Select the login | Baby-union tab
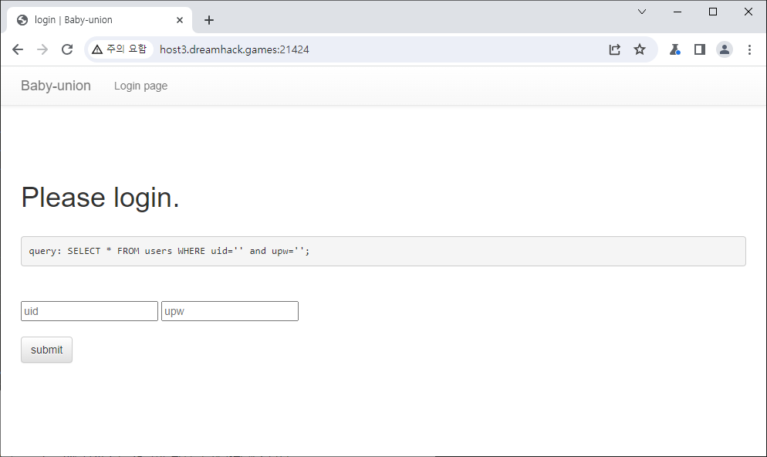The width and height of the screenshot is (767, 457). click(x=93, y=20)
